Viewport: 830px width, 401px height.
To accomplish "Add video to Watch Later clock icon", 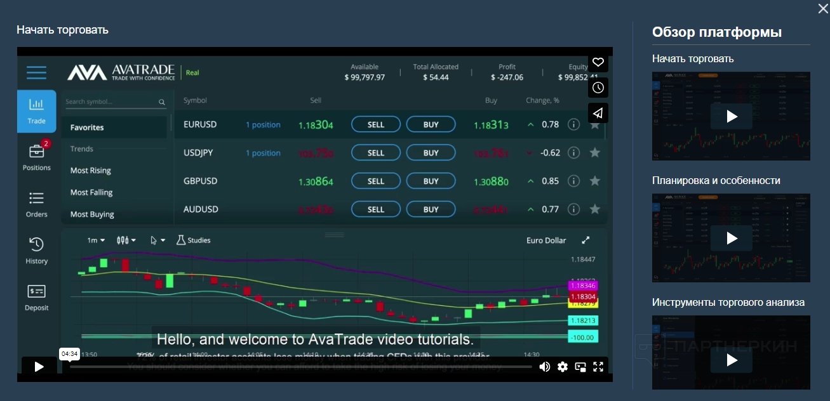I will pyautogui.click(x=598, y=88).
